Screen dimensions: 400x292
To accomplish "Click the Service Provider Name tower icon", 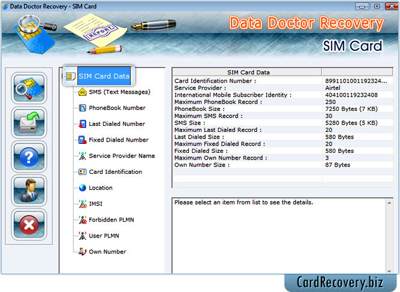I will [x=82, y=156].
